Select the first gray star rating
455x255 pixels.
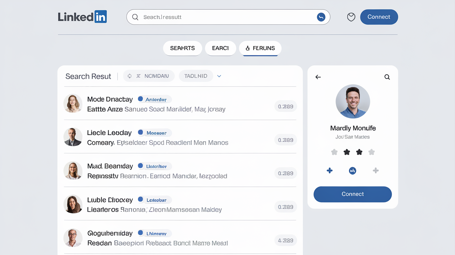tap(334, 152)
